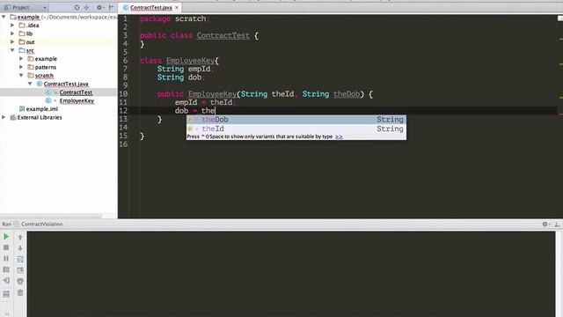Switch to ContractTest.java editor tab
Screen dimensions: 563x317
150,8
